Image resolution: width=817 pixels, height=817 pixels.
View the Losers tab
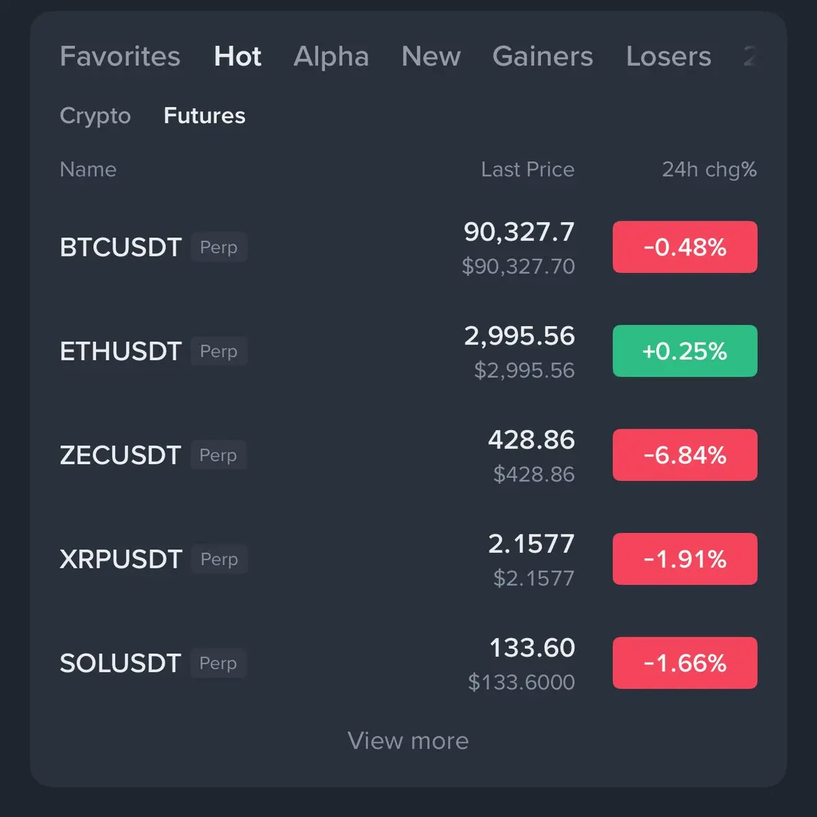click(668, 57)
